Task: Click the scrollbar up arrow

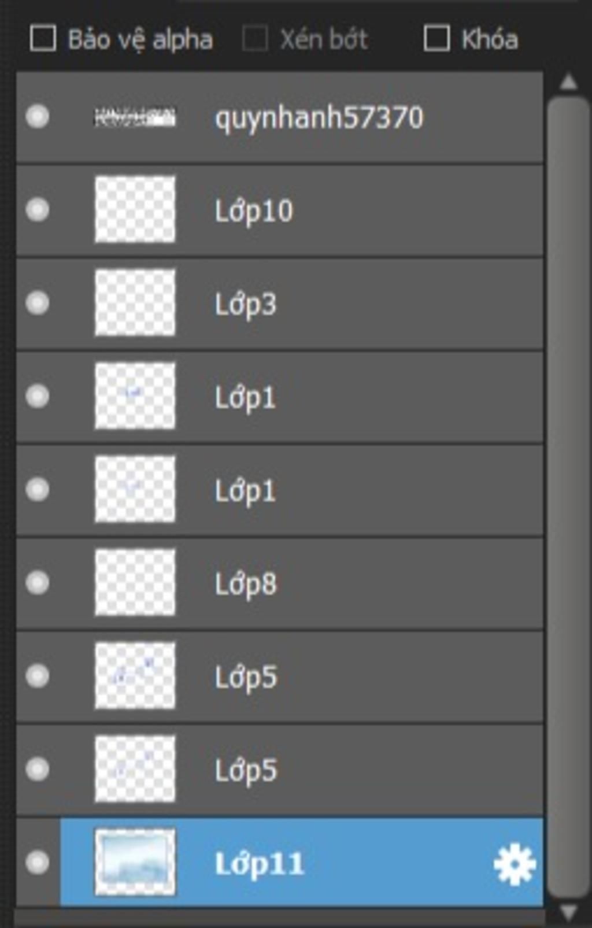Action: click(x=569, y=82)
